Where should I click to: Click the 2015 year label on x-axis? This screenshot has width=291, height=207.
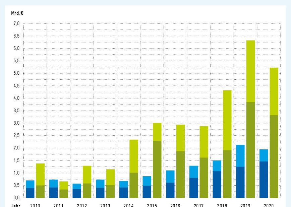tap(152, 205)
